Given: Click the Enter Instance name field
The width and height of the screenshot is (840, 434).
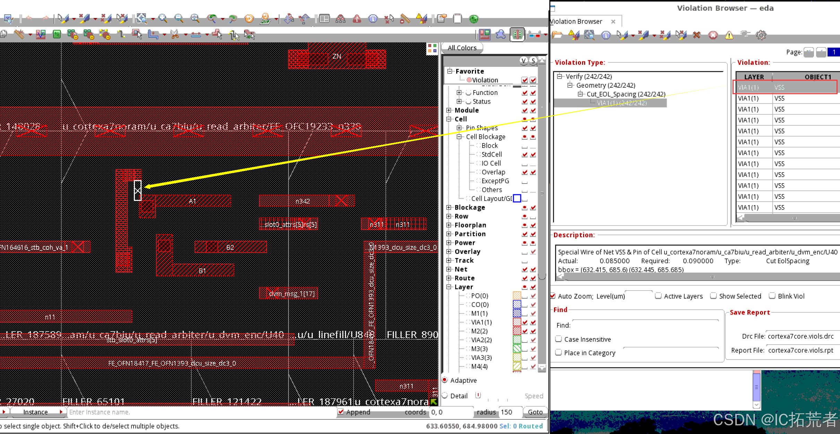Looking at the screenshot, I should pos(201,412).
